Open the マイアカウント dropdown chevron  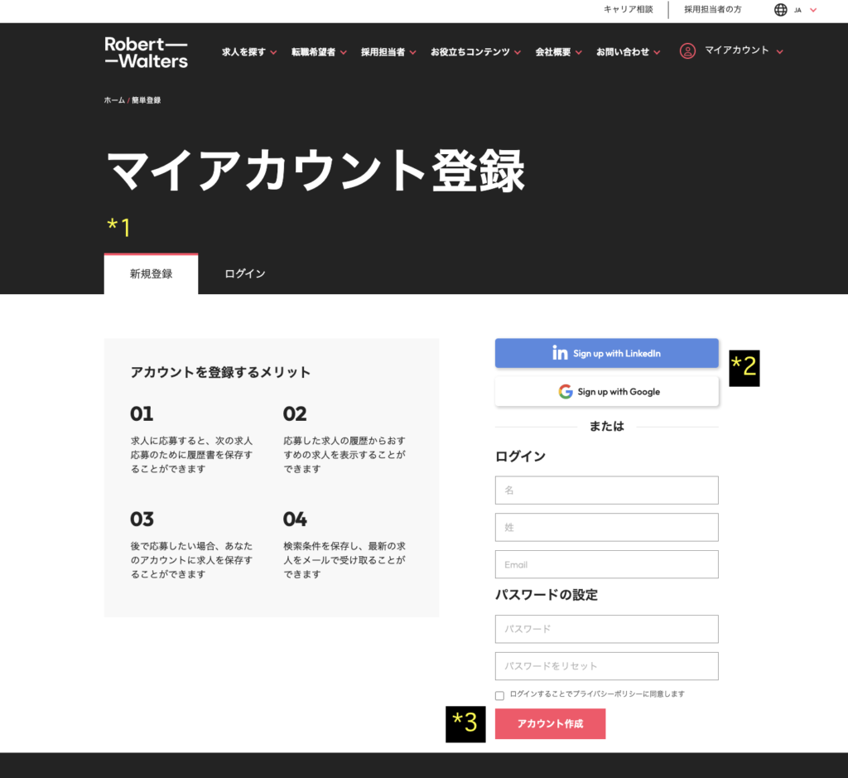point(779,52)
